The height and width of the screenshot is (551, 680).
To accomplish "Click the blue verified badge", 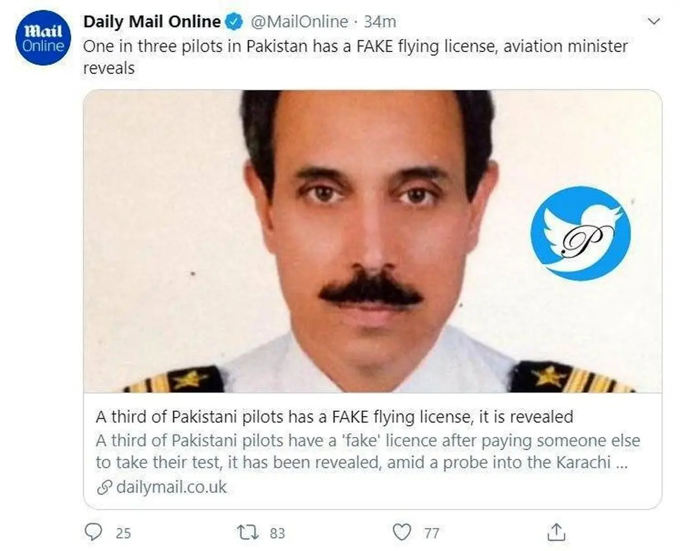I will pos(232,22).
